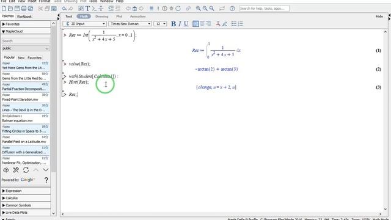Image resolution: width=391 pixels, height=220 pixels.
Task: Open MapleCloud help question mark
Action: 46,180
